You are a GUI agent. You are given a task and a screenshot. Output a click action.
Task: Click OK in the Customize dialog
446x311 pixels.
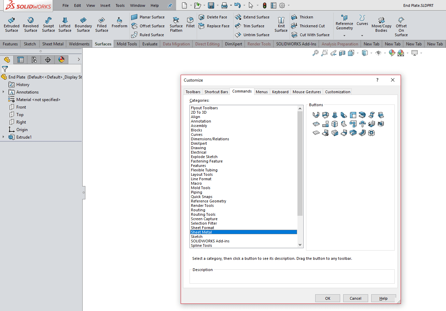[327, 298]
